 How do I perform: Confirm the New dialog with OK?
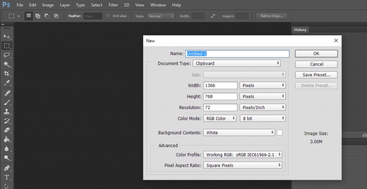(x=316, y=54)
